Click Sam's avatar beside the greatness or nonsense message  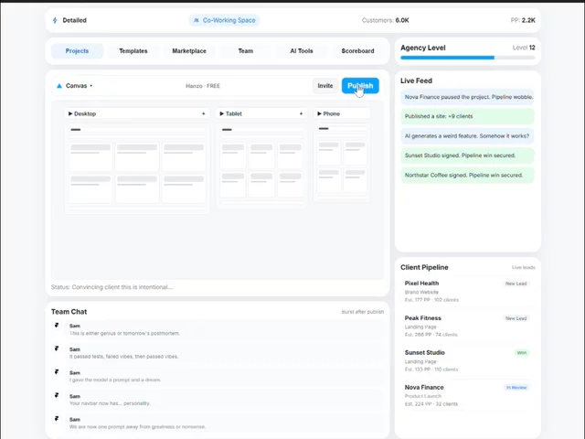coord(57,419)
